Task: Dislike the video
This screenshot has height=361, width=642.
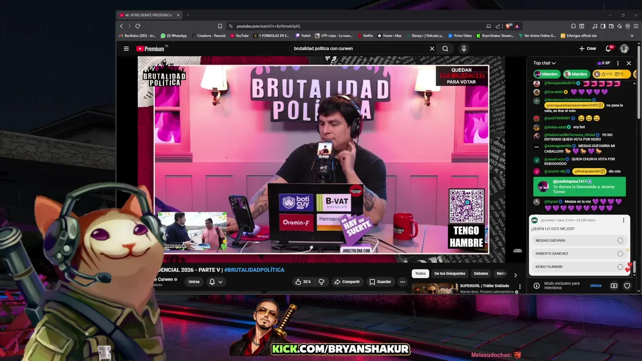Action: click(322, 282)
